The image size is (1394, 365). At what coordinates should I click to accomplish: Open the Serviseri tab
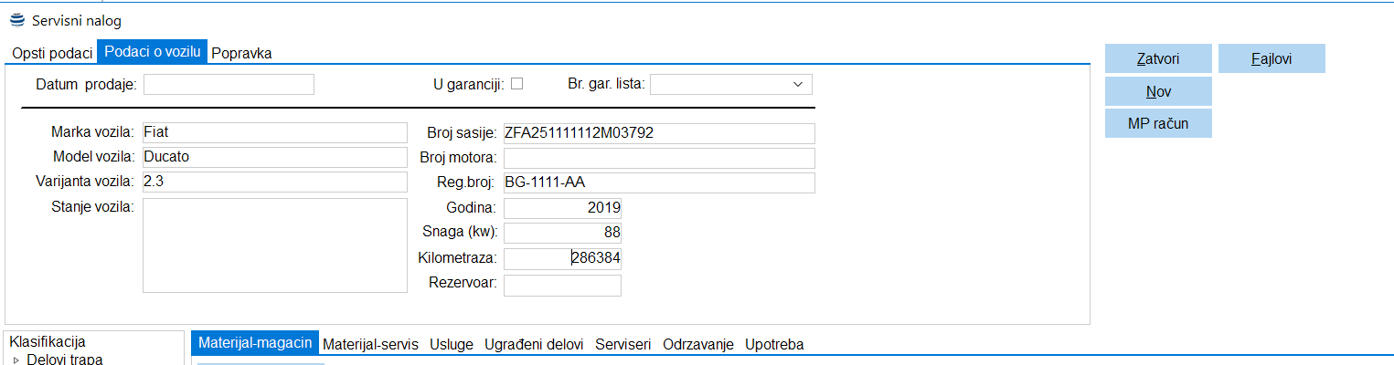click(623, 344)
